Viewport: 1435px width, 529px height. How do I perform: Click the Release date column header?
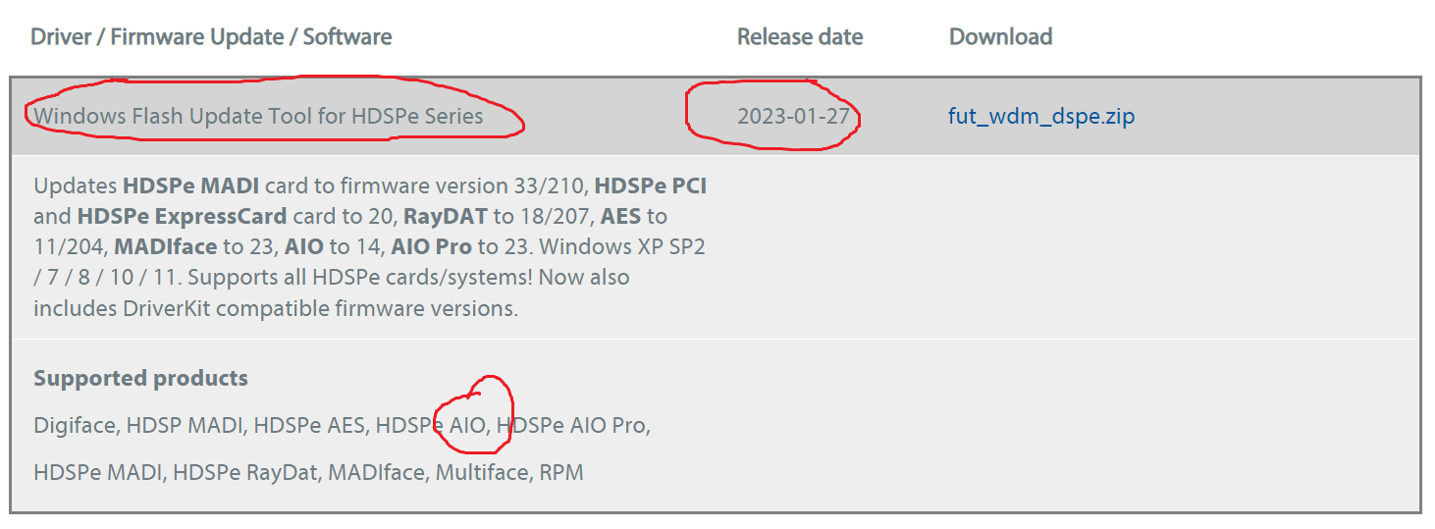pyautogui.click(x=800, y=37)
